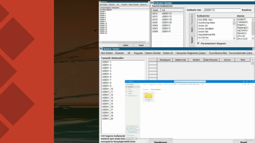Sort by Simulasyon column header

[165, 60]
